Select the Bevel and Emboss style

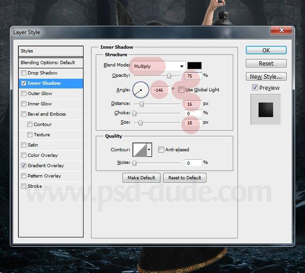pos(46,114)
